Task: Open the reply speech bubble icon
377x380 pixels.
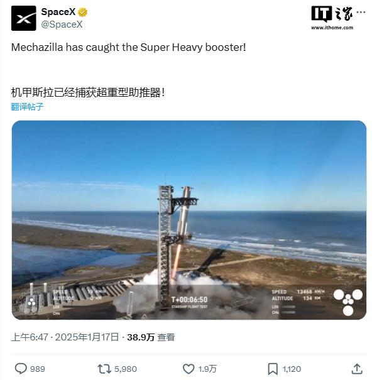Action: coord(21,369)
